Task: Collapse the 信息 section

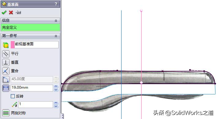Action: point(56,21)
